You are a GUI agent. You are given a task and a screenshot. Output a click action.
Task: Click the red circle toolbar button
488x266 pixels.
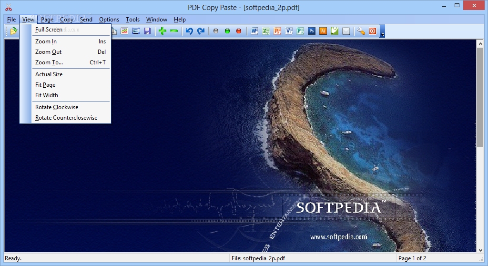pos(239,31)
